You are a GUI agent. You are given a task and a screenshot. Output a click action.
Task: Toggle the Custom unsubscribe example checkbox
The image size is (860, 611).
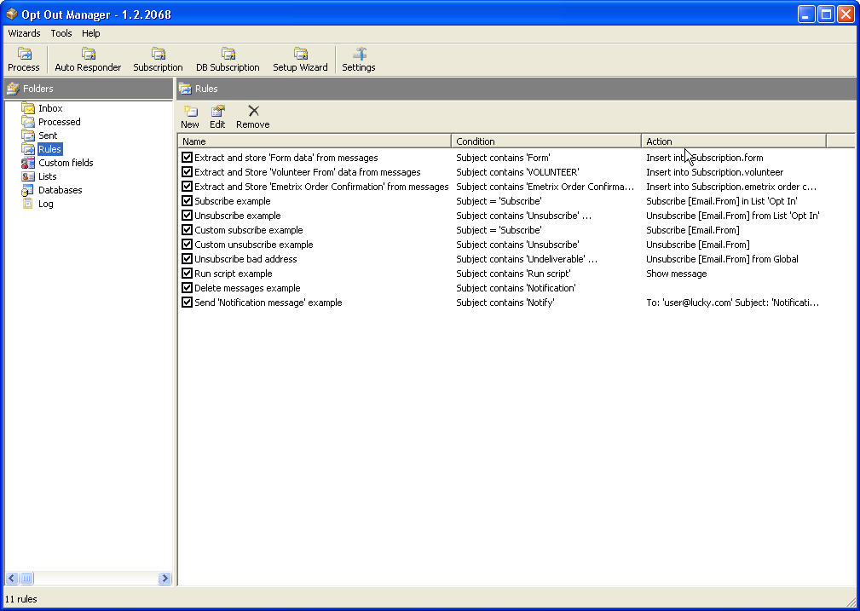(x=187, y=245)
